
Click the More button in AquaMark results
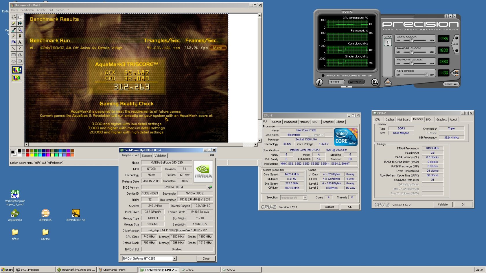[218, 48]
